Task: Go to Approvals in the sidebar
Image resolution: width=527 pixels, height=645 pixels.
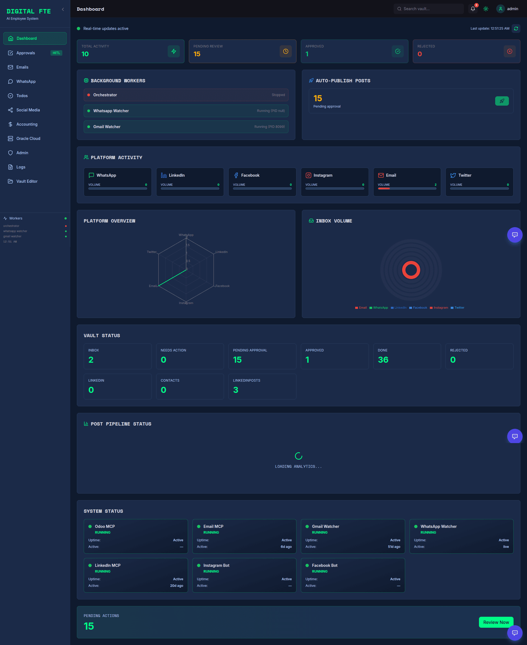Action: pos(35,53)
